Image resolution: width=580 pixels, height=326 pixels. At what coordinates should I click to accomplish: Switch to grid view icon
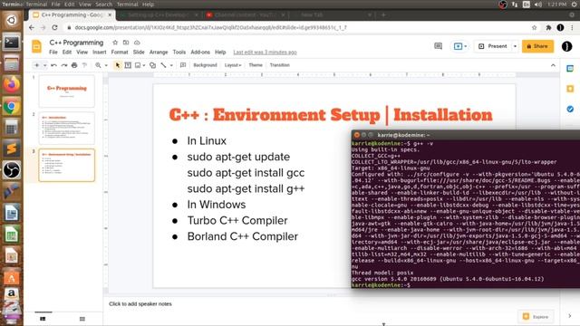pos(82,319)
